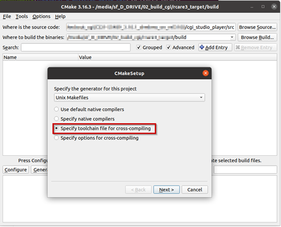Close the CMake main window
The height and width of the screenshot is (227, 281).
[274, 7]
